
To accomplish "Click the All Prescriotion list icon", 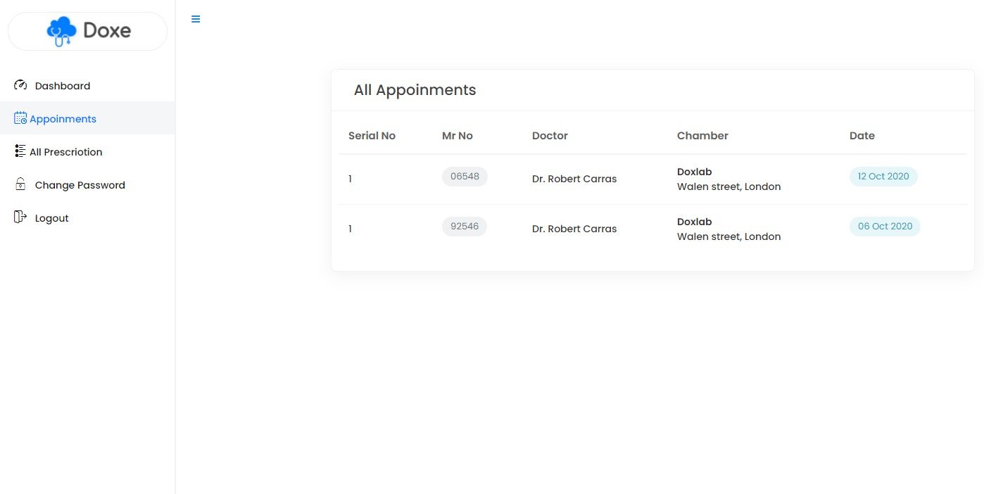I will coord(20,151).
